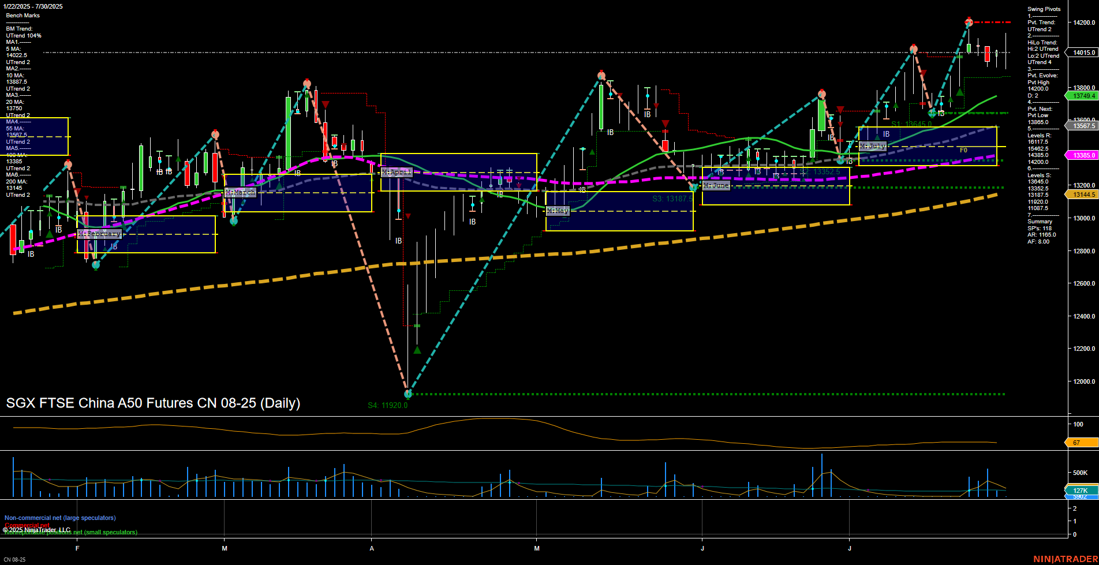Select the M:June monthly range label
Screen dimensions: 1099x565
[x=716, y=185]
